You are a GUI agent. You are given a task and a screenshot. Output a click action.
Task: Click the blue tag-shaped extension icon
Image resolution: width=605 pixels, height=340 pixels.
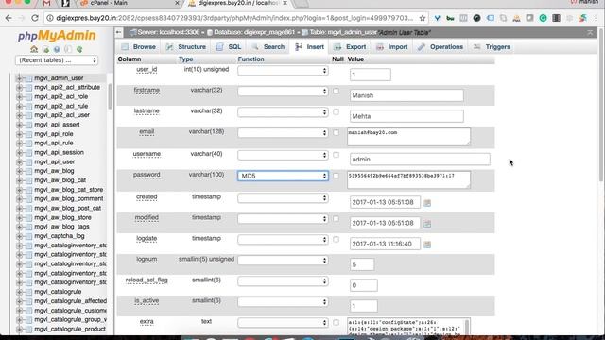coord(491,18)
